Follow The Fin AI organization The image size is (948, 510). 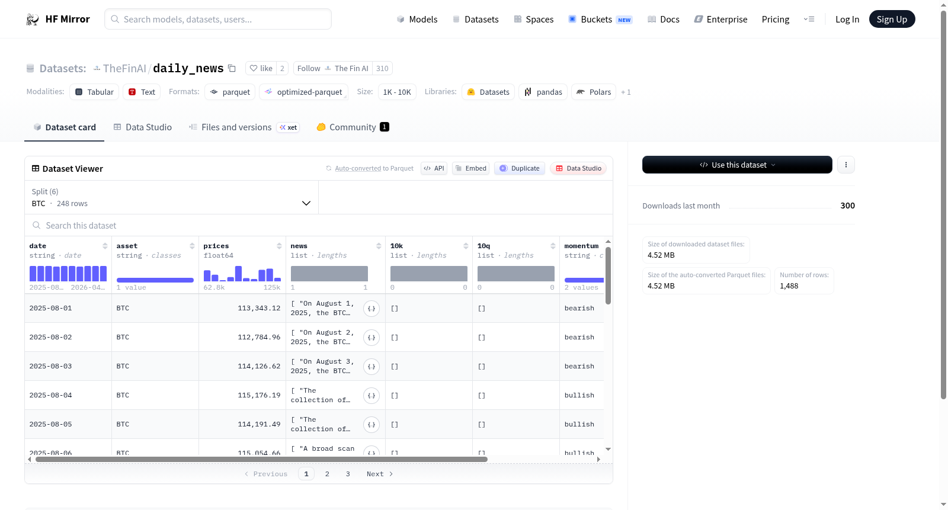[332, 69]
